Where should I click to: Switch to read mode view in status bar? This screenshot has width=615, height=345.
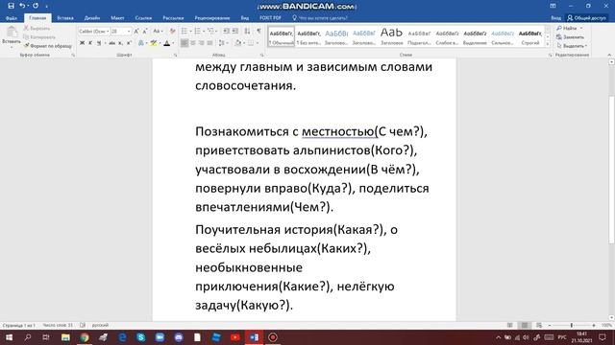click(510, 326)
